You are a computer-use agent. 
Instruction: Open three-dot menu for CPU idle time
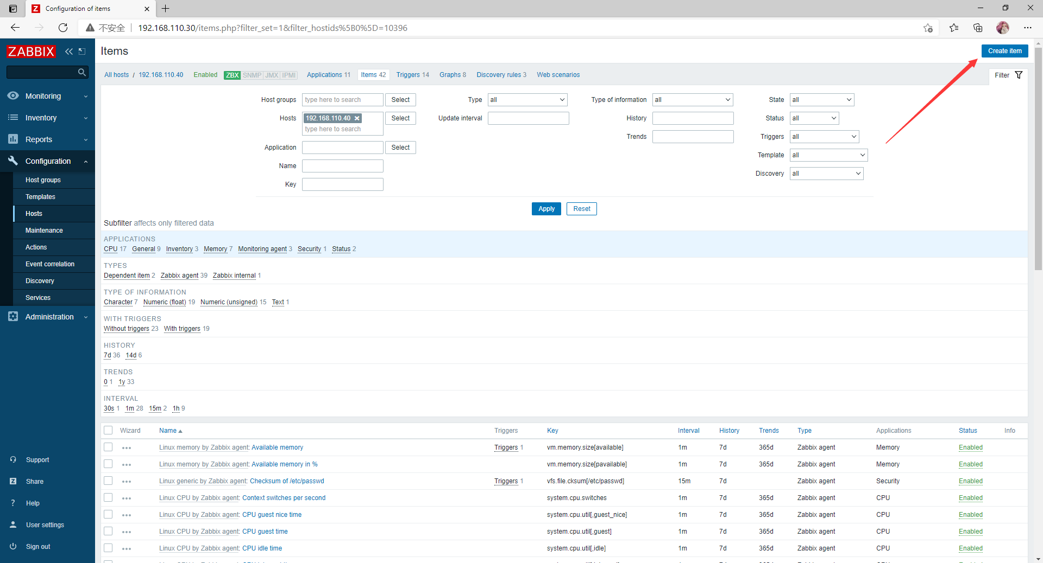127,549
